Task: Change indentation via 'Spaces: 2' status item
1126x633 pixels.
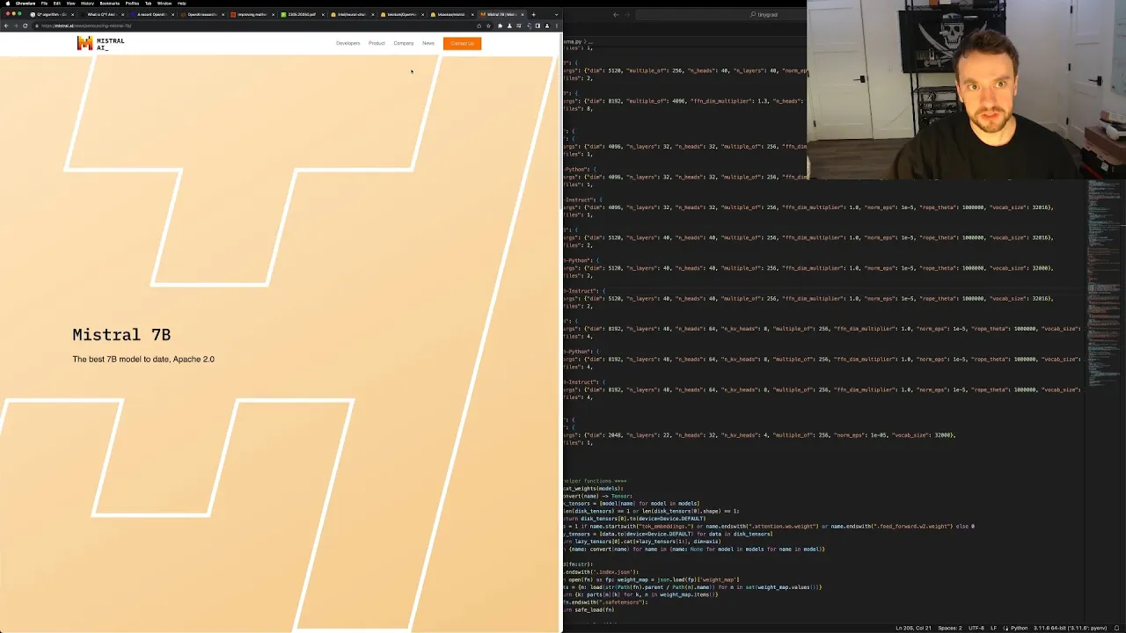Action: point(949,628)
